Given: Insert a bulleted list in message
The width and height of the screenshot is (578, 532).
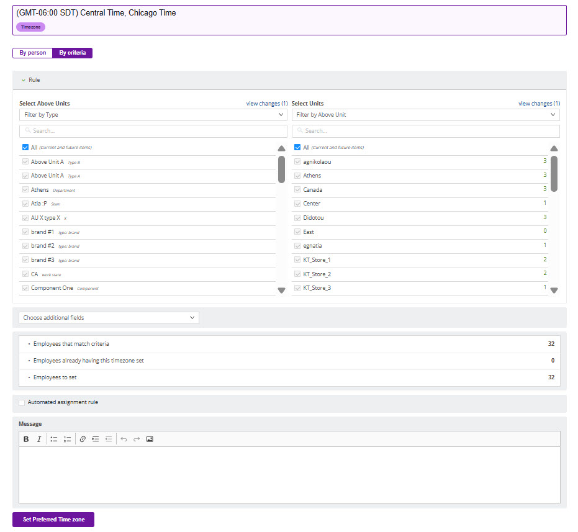Looking at the screenshot, I should click(54, 439).
